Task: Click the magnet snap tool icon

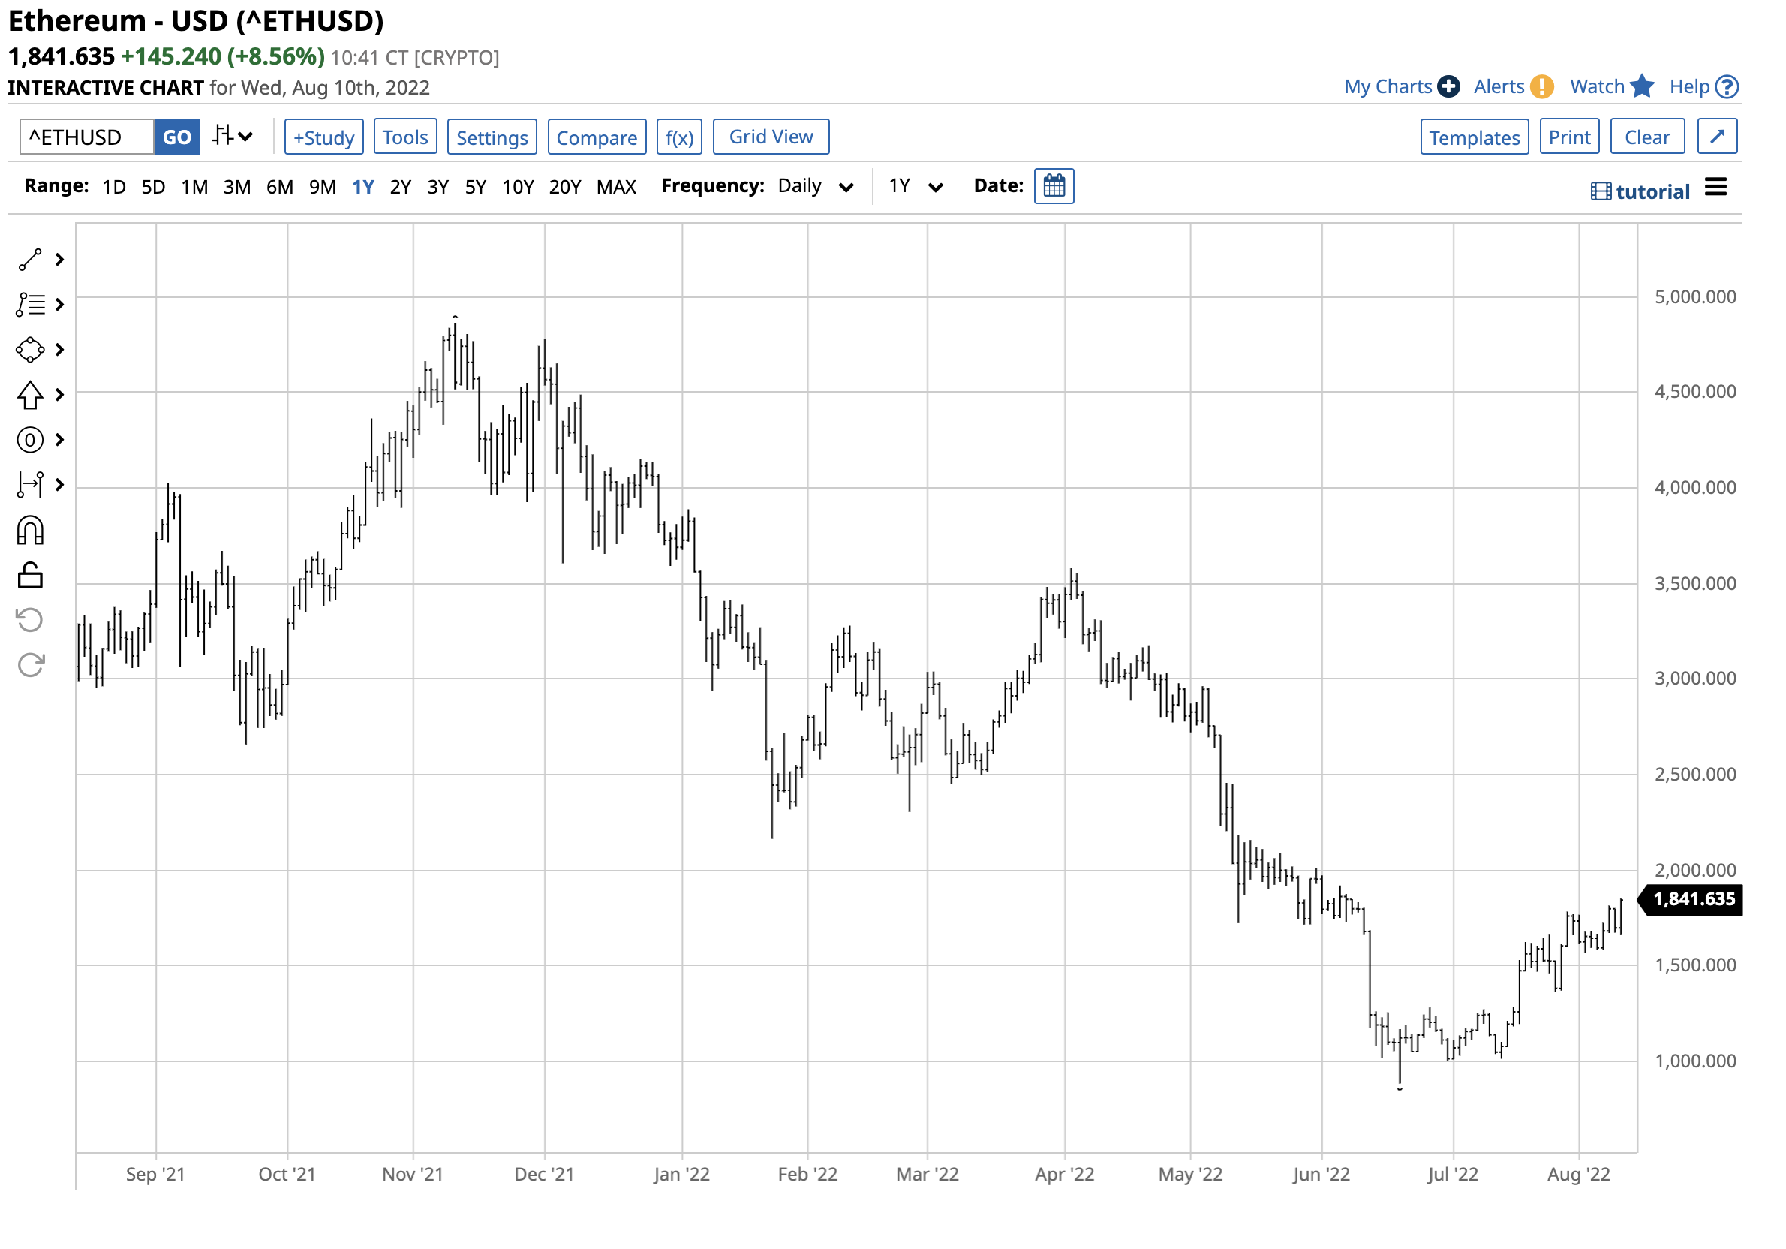Action: (29, 531)
